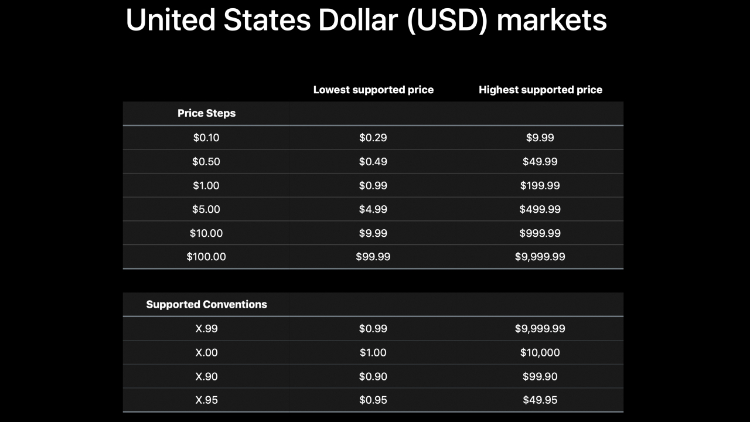Select the "Lowest supported price" column header
Screen dimensions: 750x422
(373, 90)
